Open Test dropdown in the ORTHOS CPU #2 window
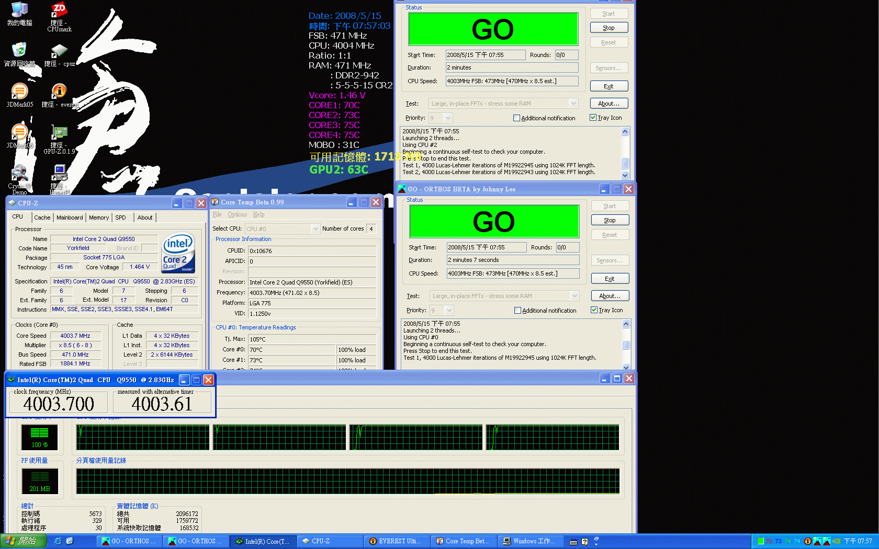This screenshot has width=879, height=549. [503, 104]
